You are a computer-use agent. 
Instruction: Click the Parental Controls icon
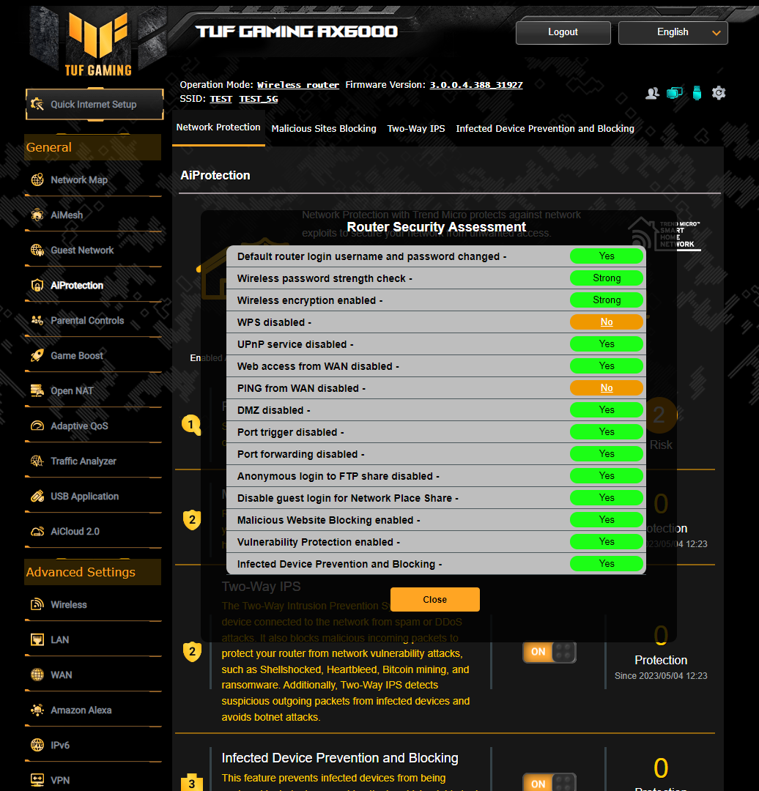(x=37, y=320)
